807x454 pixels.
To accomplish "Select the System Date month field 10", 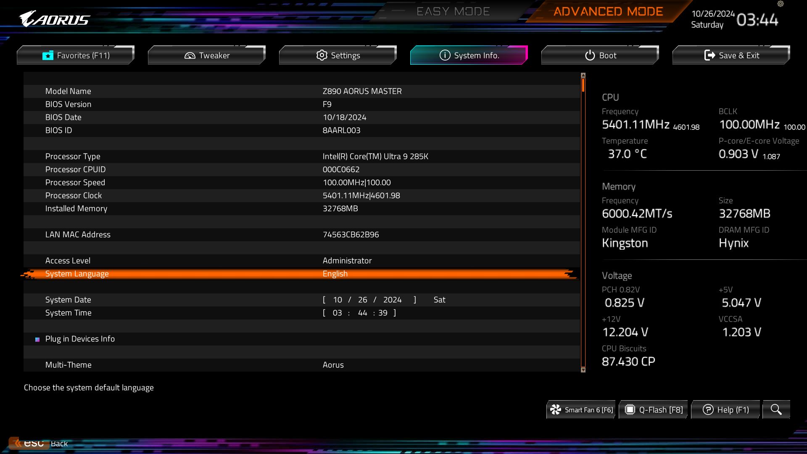I will click(x=338, y=300).
